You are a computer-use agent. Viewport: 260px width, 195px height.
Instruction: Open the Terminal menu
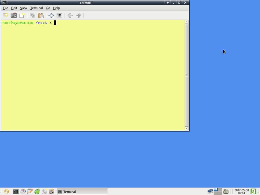point(36,8)
